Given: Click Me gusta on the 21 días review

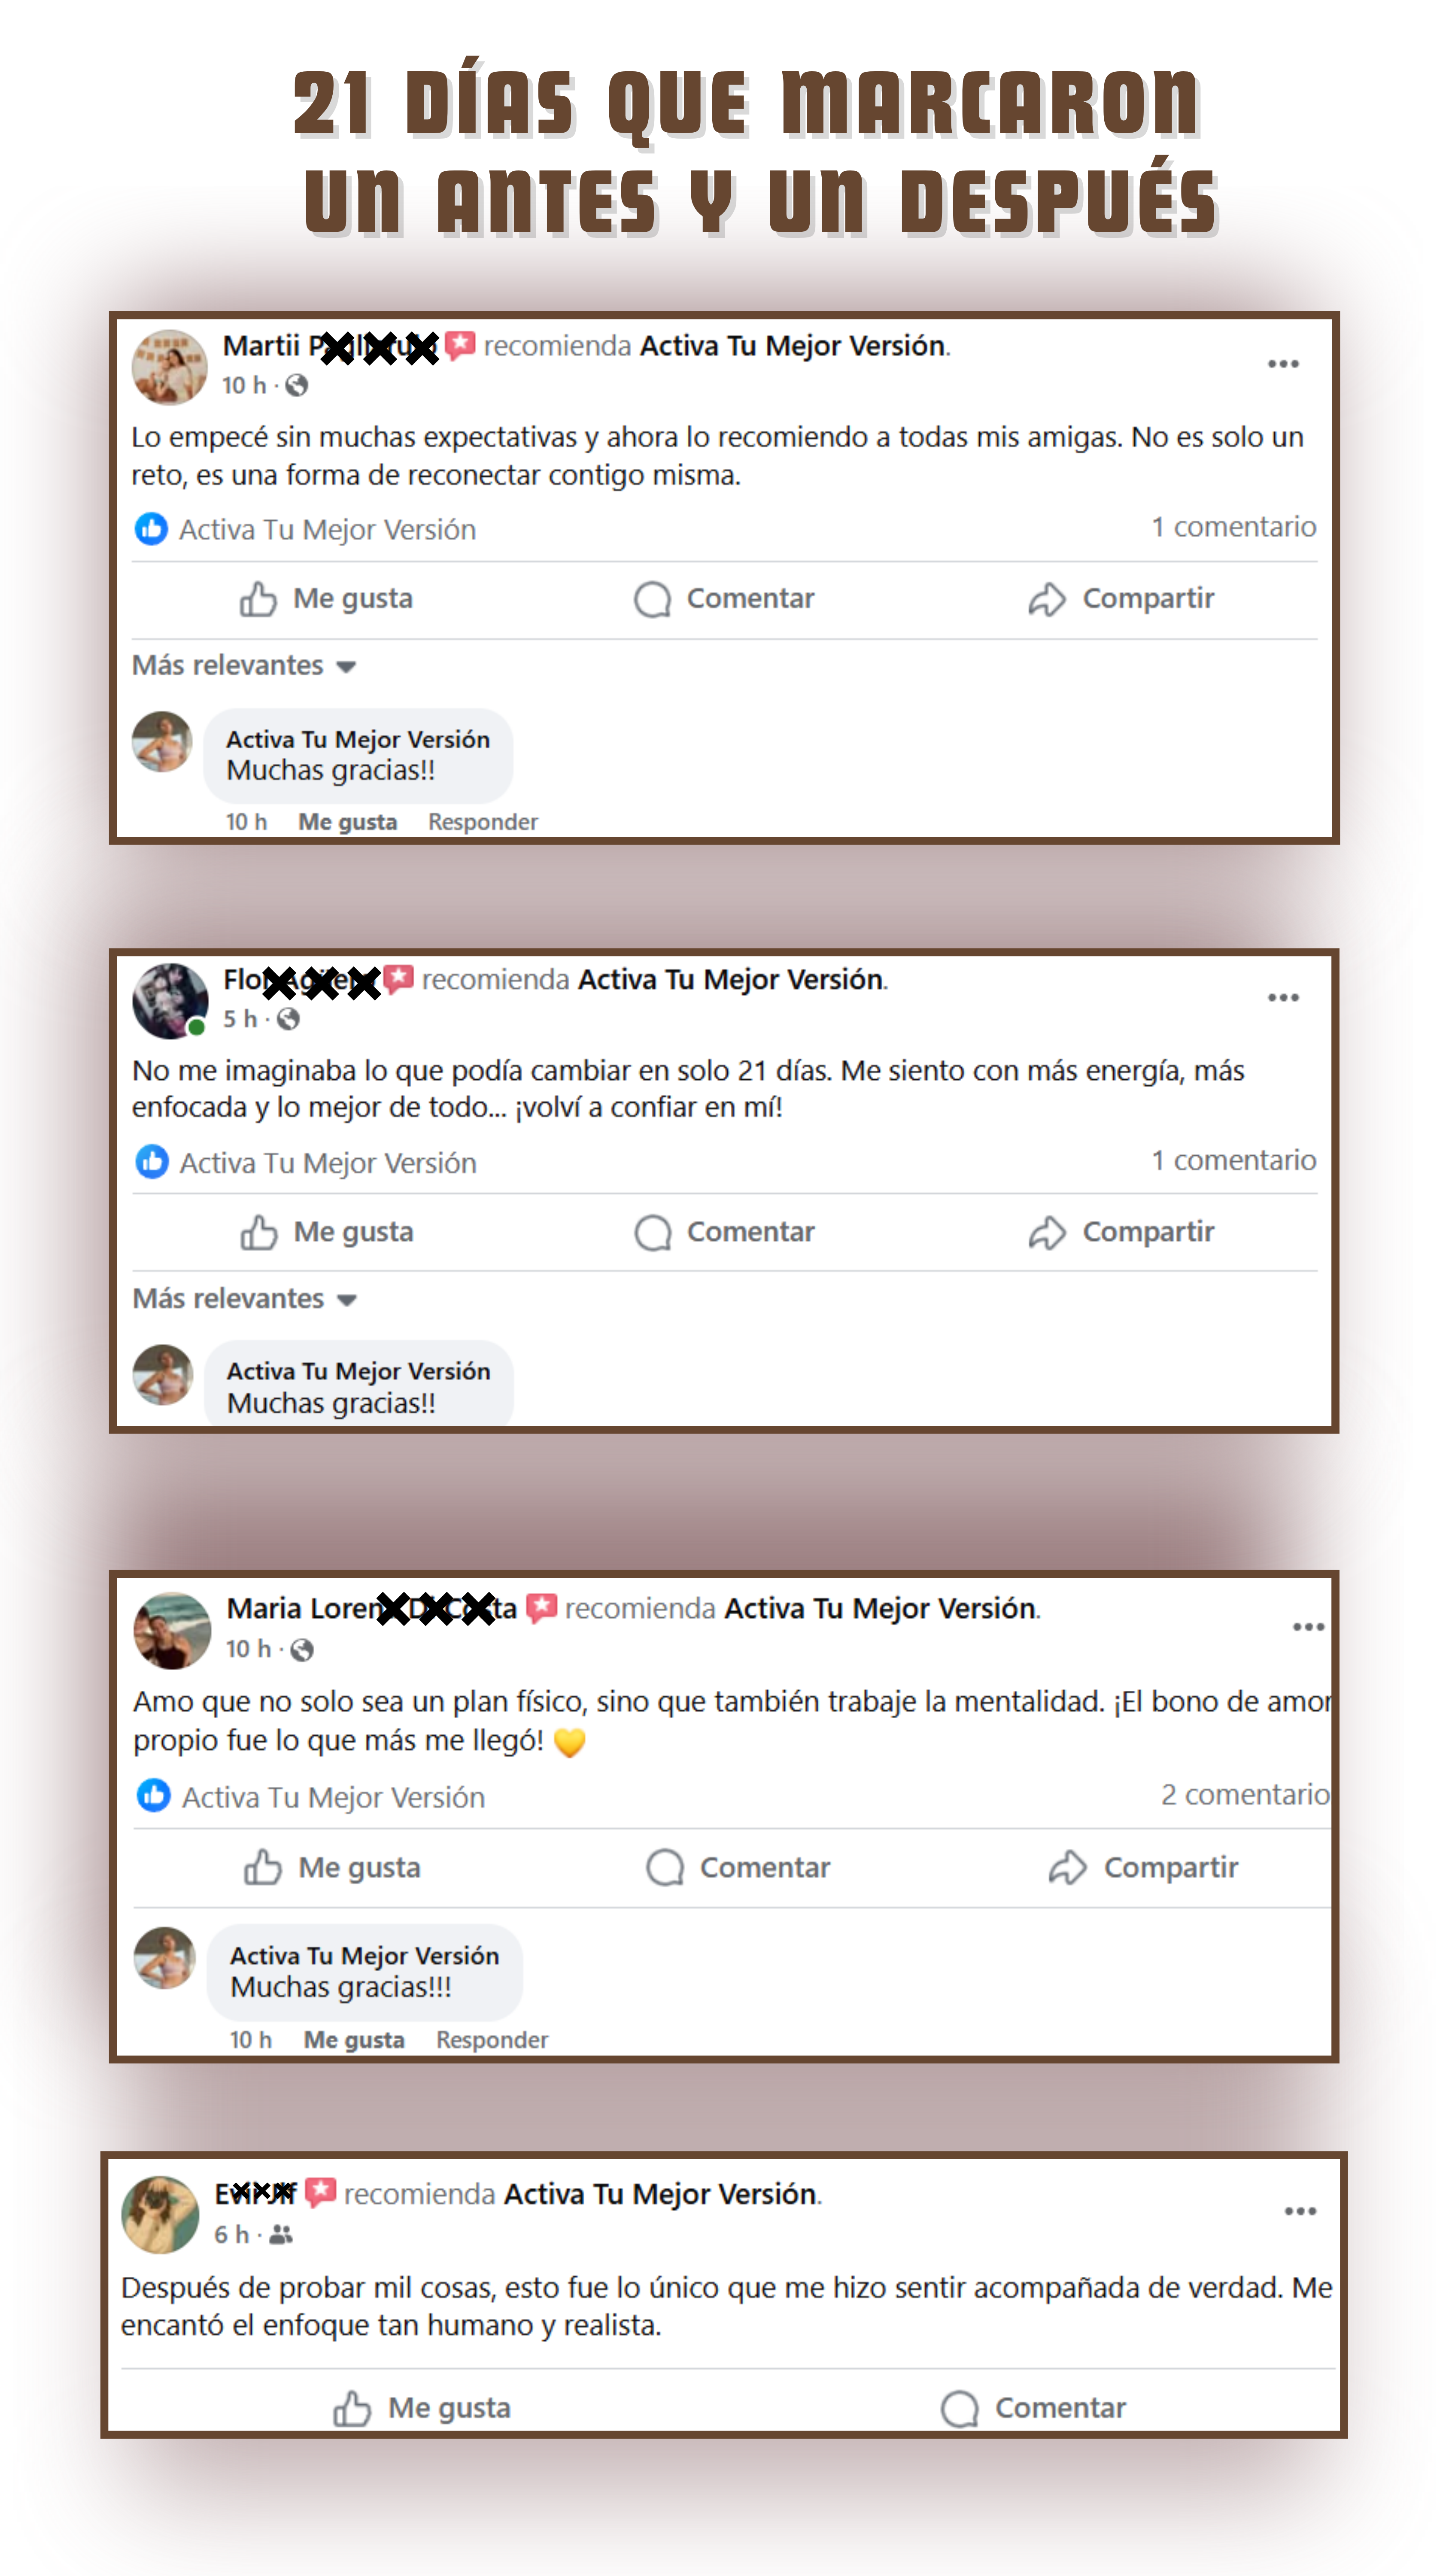Looking at the screenshot, I should coord(326,1232).
